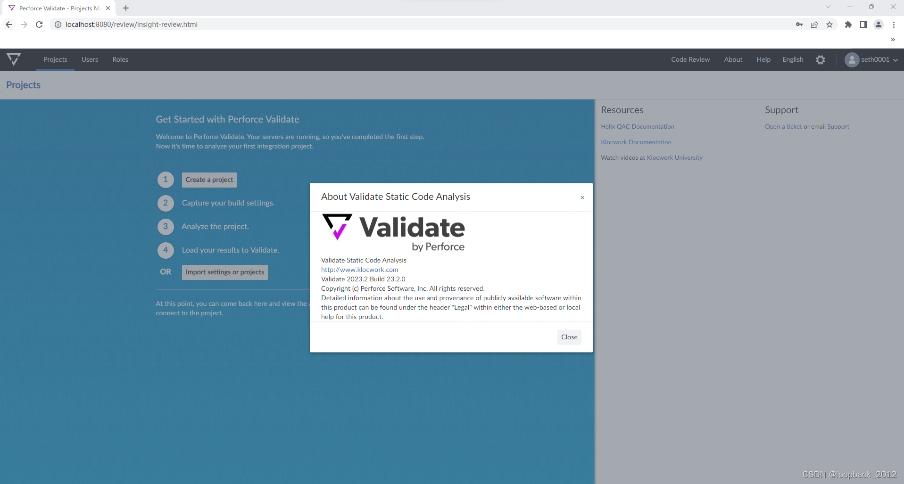Click the step 4 circle
Image resolution: width=904 pixels, height=484 pixels.
point(166,250)
